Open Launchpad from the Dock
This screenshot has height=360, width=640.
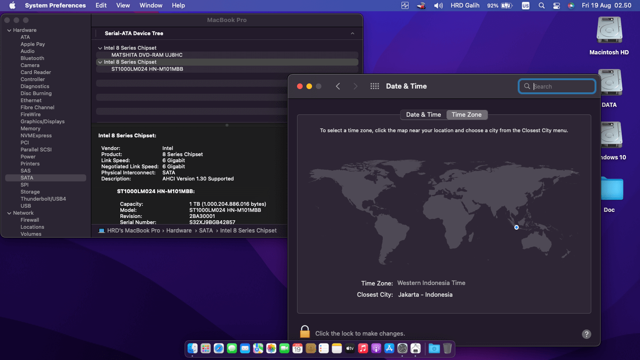(206, 348)
